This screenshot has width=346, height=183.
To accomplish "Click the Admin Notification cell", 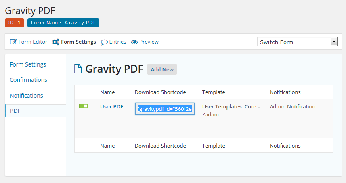I will coord(292,106).
